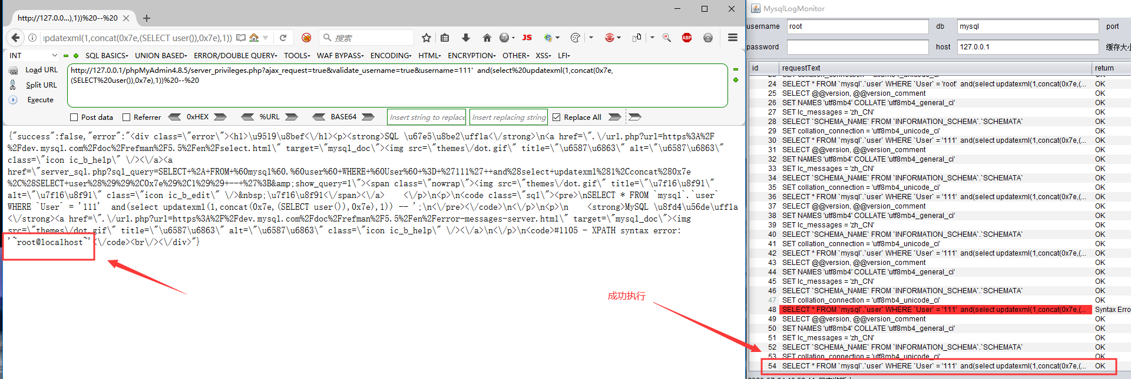This screenshot has width=1131, height=379.
Task: Click the Load URL button
Action: coord(41,70)
